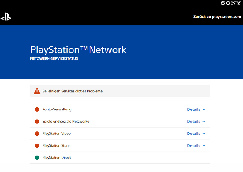Select the PlayStation Video service label
243x172 pixels.
click(x=57, y=133)
